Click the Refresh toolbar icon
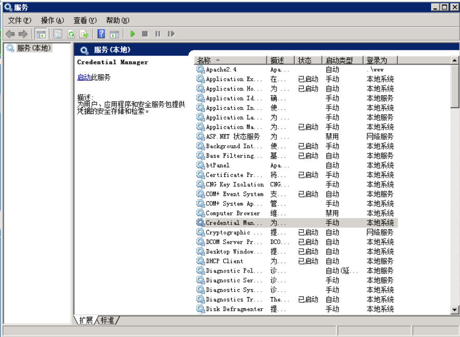The image size is (460, 337). (71, 34)
